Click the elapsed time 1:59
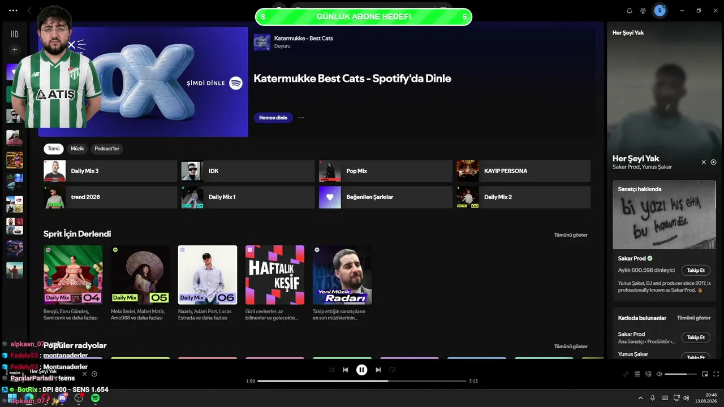724x407 pixels. tap(251, 381)
